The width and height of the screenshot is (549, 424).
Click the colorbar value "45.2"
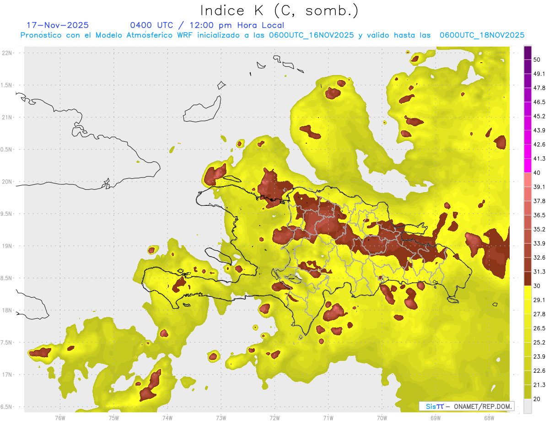click(x=539, y=116)
